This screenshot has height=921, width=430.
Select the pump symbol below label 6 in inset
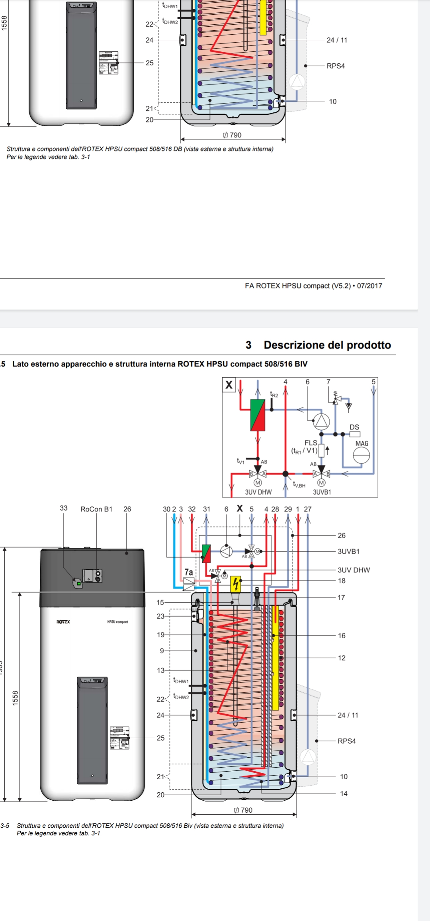pyautogui.click(x=321, y=421)
